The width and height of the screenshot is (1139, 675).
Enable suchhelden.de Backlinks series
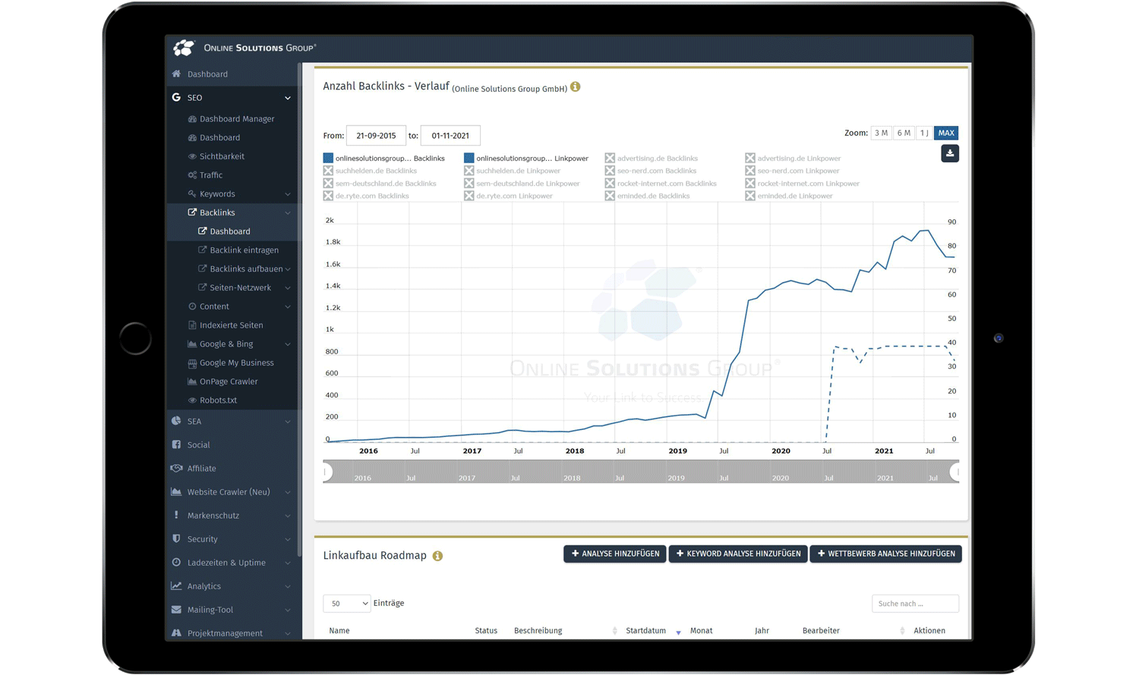tap(370, 171)
